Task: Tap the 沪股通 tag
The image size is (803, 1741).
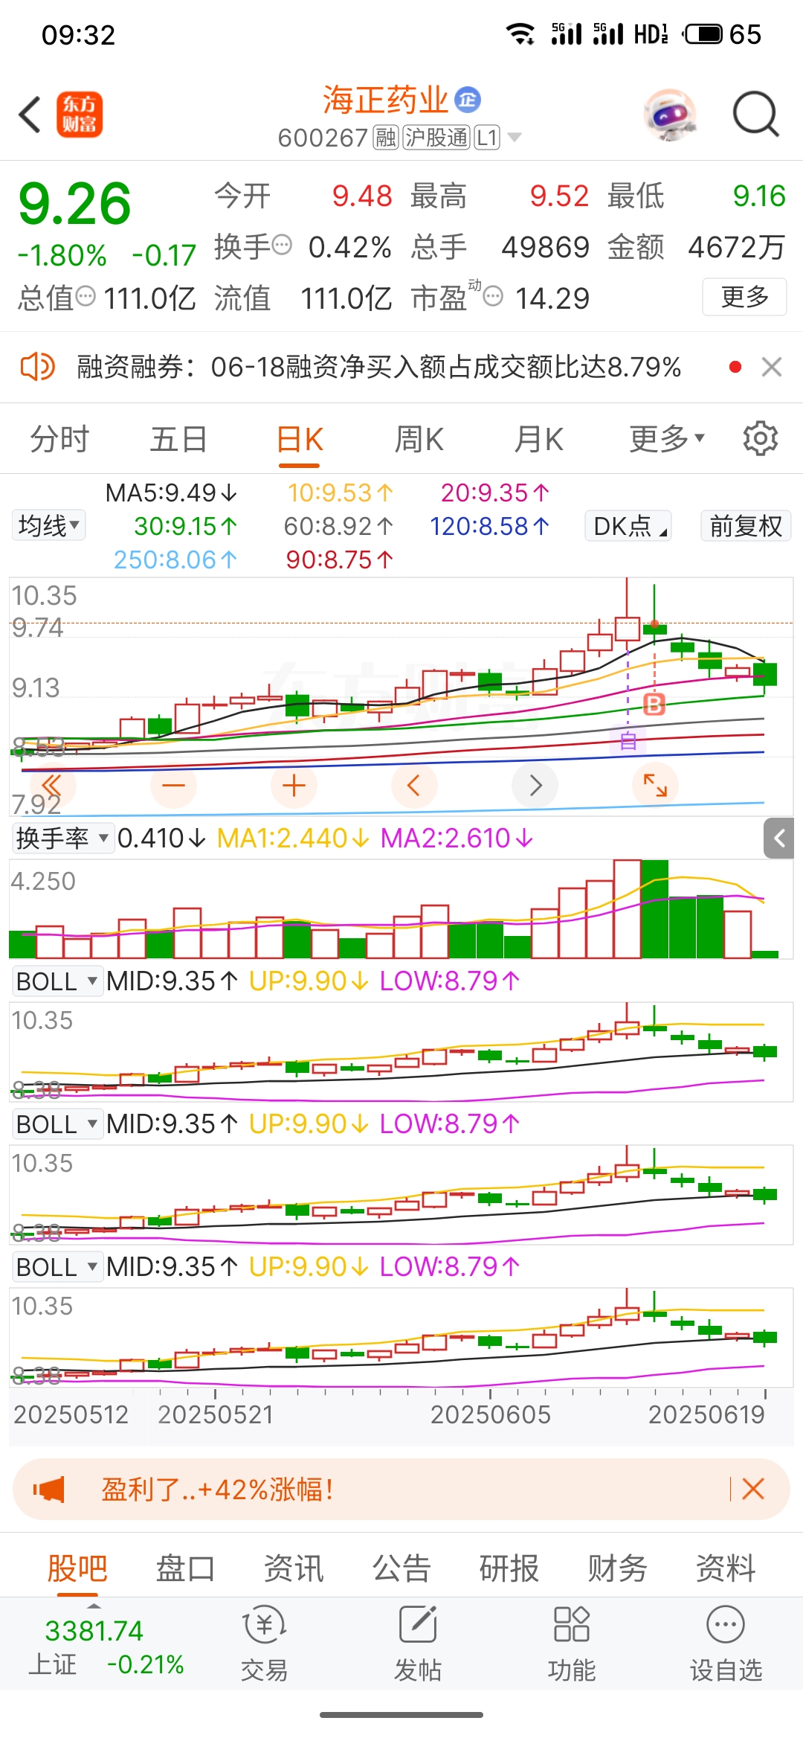Action: [x=436, y=138]
